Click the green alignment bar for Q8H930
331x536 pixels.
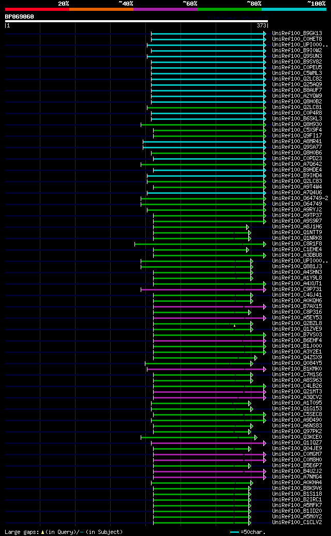(x=203, y=125)
